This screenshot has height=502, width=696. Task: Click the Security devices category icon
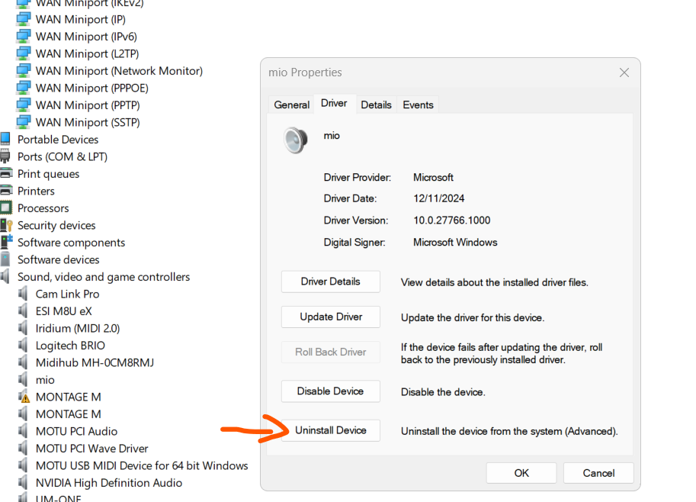click(6, 225)
